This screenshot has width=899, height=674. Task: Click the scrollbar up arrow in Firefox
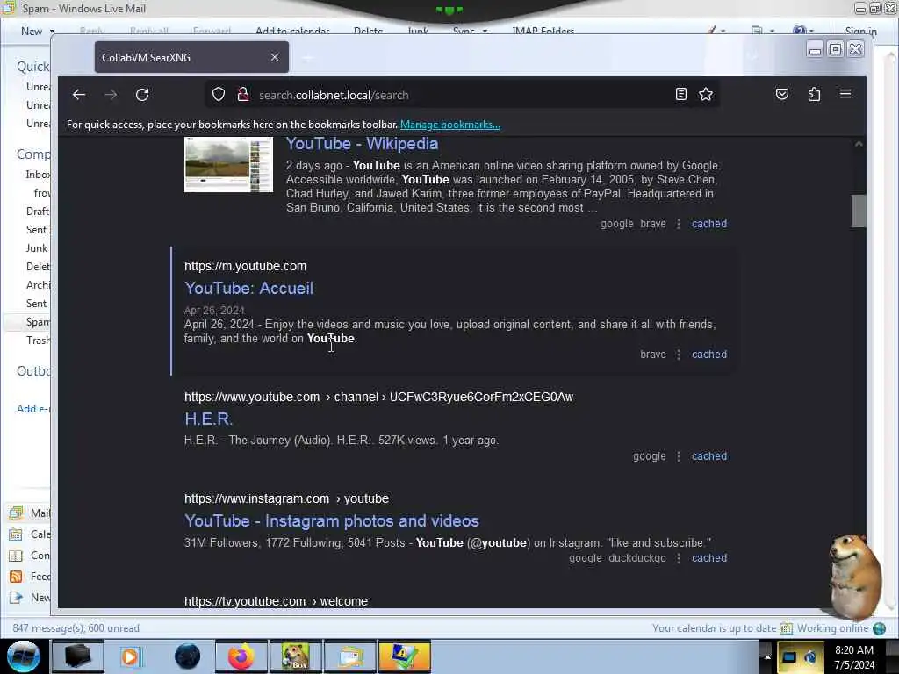[x=859, y=144]
